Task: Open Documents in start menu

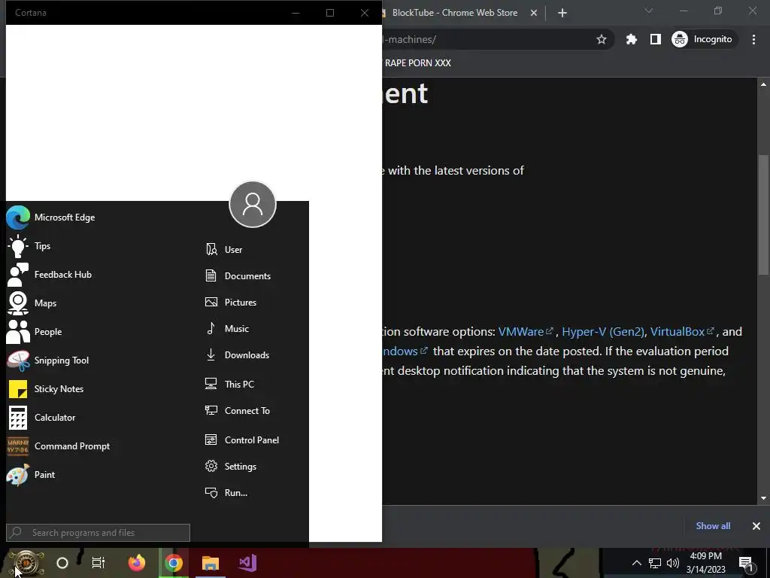Action: point(238,275)
